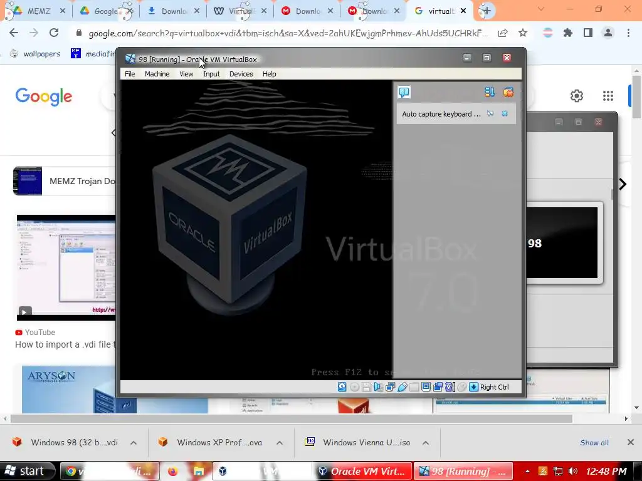Open the View menu
Screen dimensions: 642x481
tap(186, 74)
